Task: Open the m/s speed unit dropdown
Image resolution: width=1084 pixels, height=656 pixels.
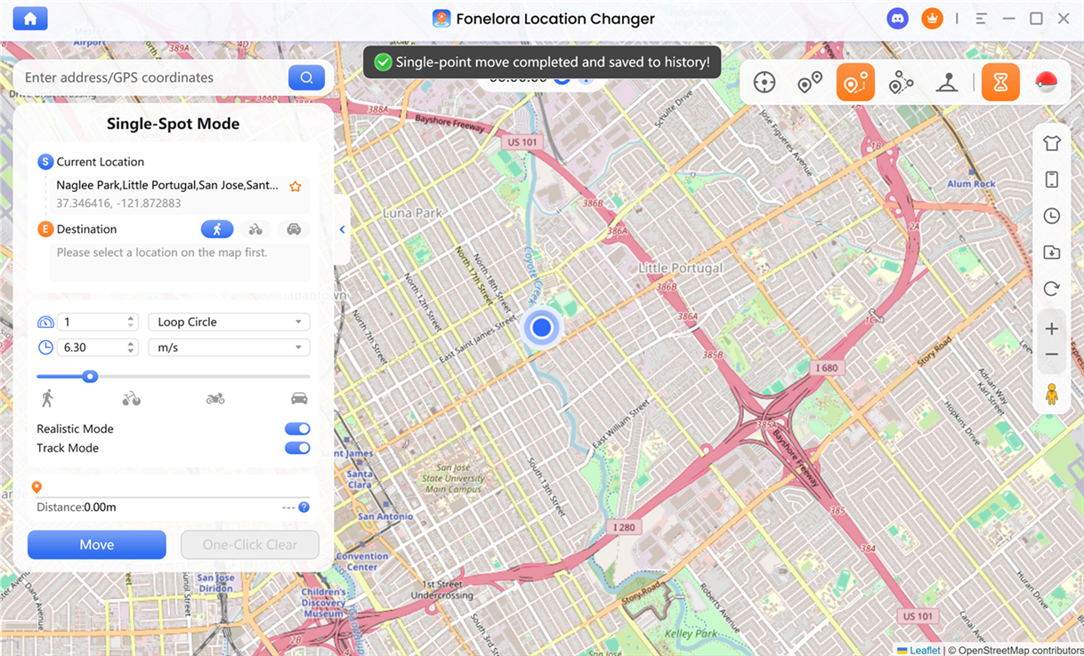Action: (x=229, y=348)
